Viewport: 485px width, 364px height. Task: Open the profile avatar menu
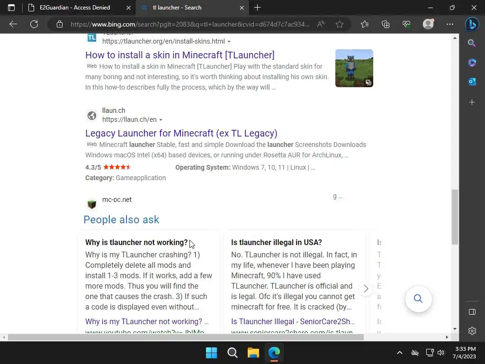[428, 24]
